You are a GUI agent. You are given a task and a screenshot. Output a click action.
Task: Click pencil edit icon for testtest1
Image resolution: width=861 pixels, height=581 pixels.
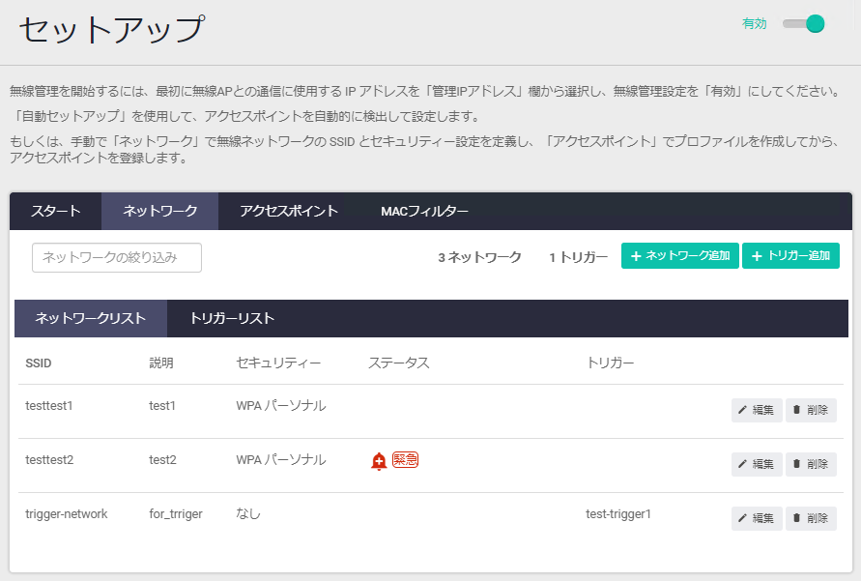[742, 410]
